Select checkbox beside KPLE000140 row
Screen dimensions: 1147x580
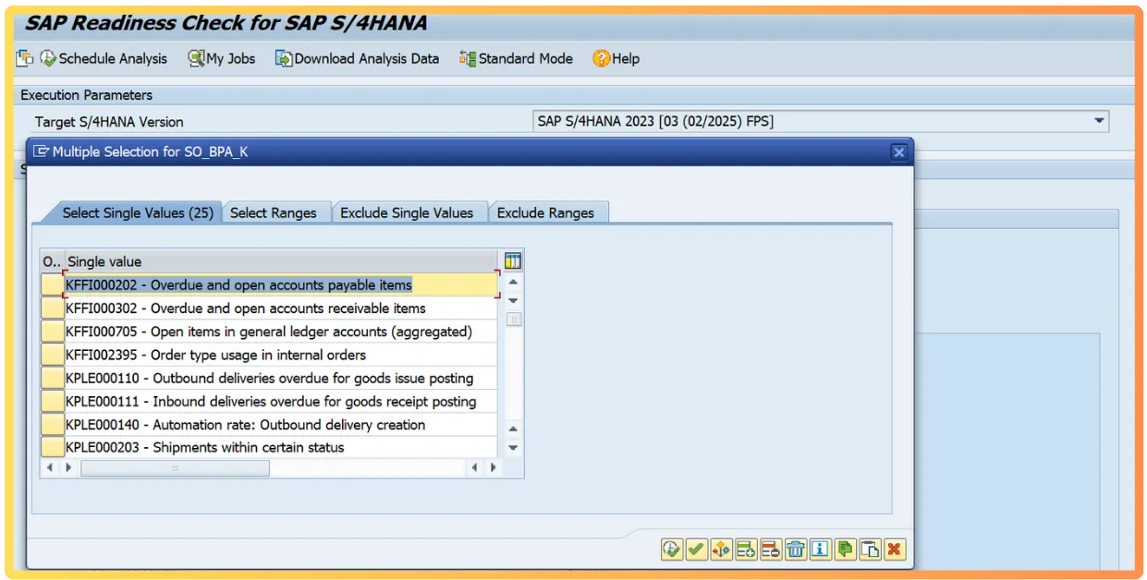click(x=52, y=424)
